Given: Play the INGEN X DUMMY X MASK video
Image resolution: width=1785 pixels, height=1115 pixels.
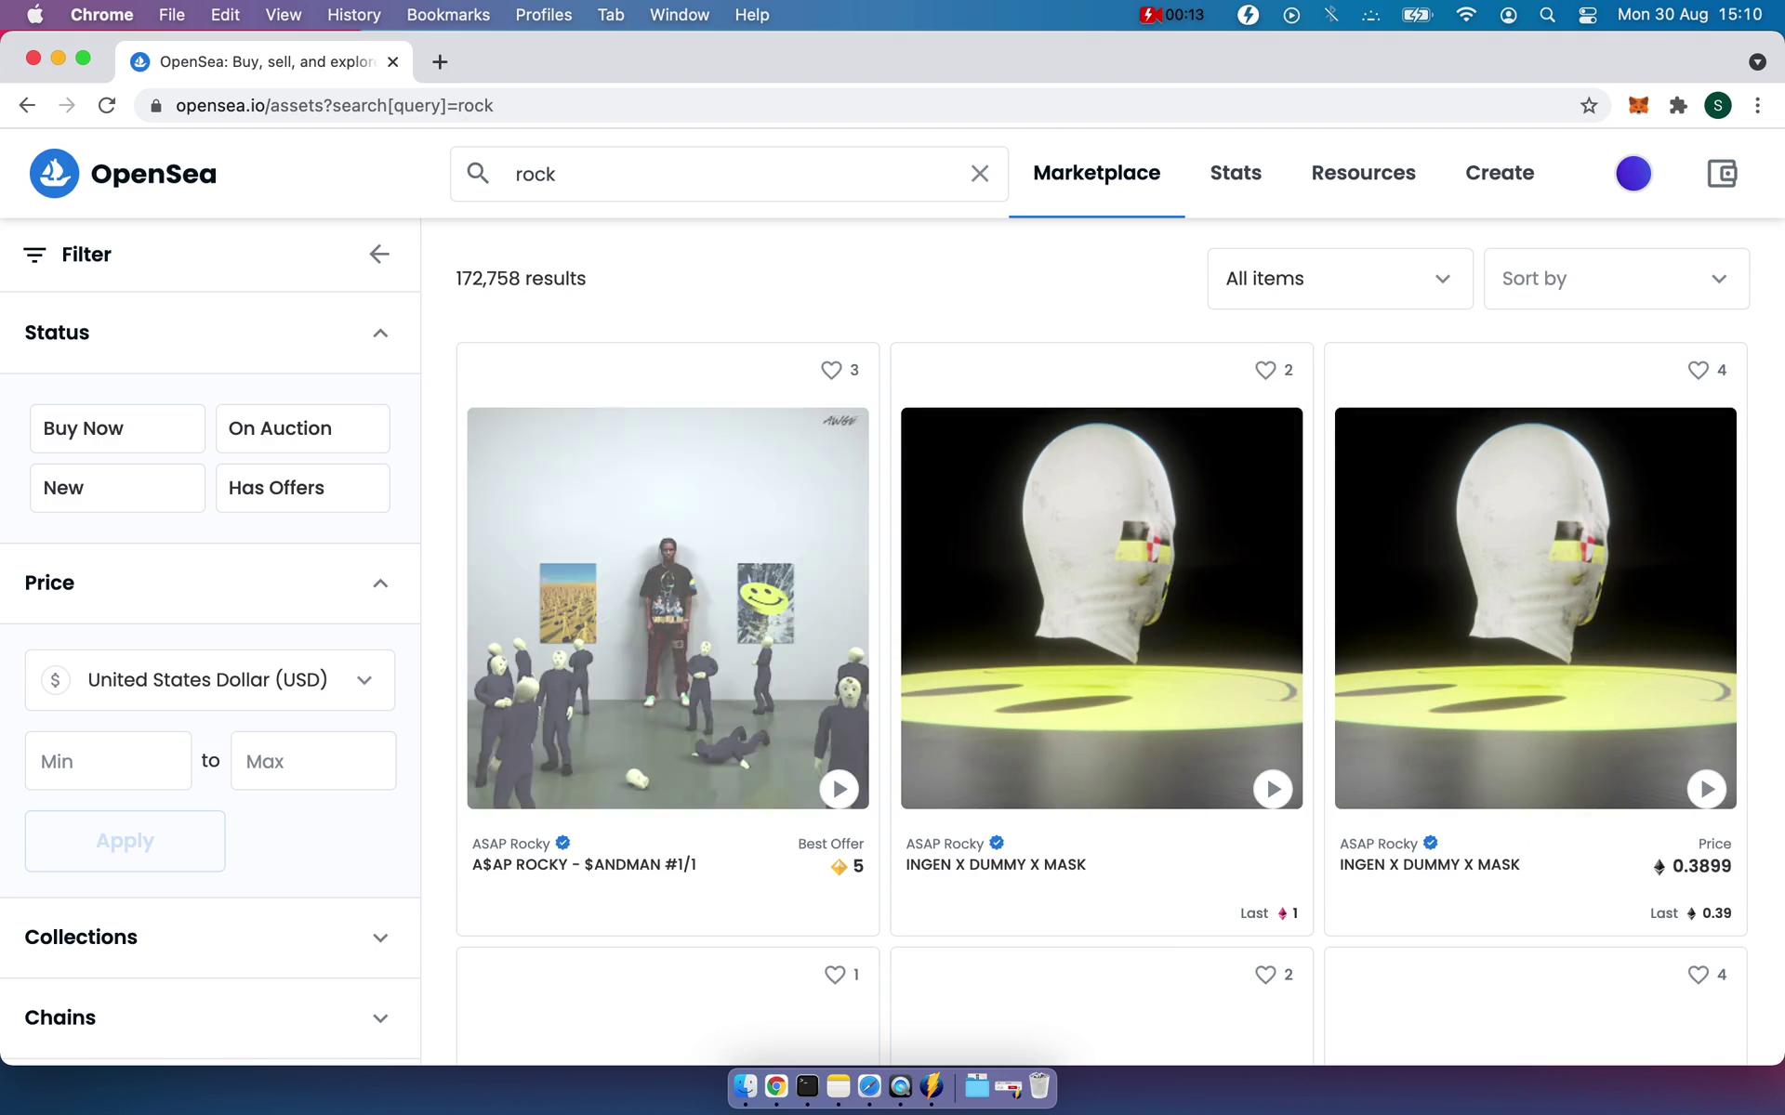Looking at the screenshot, I should [x=1271, y=789].
